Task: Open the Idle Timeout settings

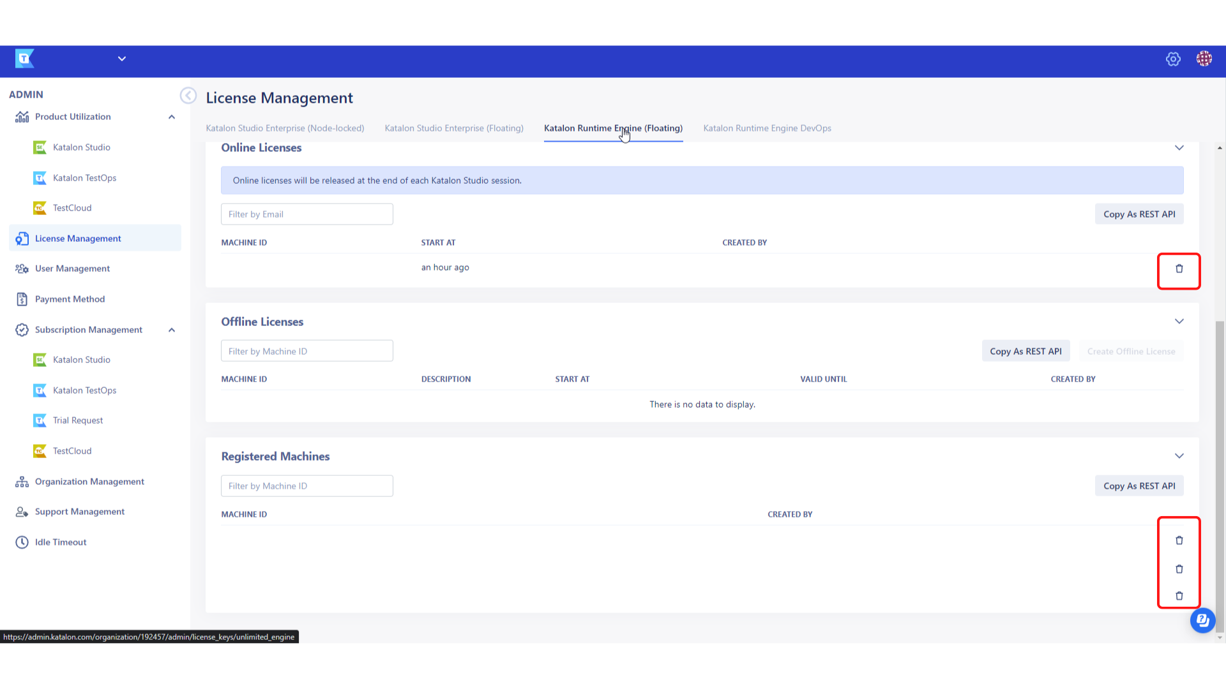Action: [61, 542]
